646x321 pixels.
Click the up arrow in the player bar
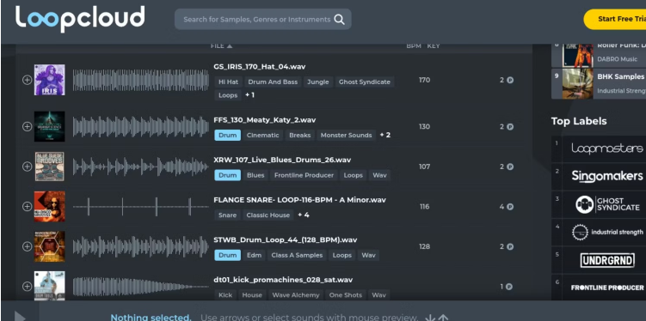443,318
